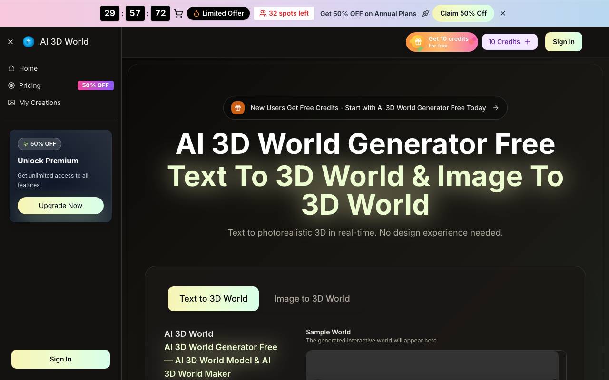Open the Pricing sidebar item

point(60,85)
